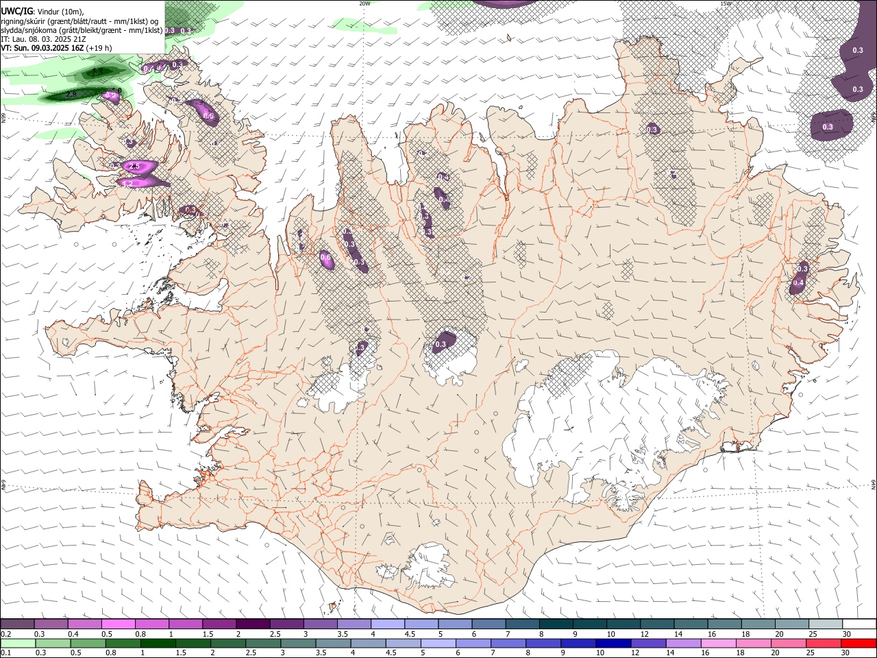The image size is (877, 658).
Task: Pick the bright red 30 swatch in lower legend row
Action: tap(859, 643)
